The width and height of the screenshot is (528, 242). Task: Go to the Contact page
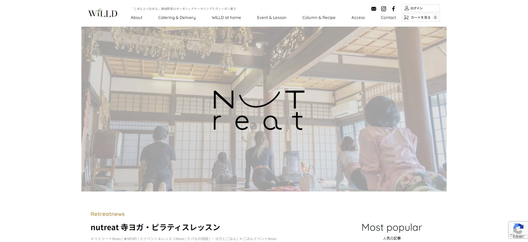pos(388,18)
